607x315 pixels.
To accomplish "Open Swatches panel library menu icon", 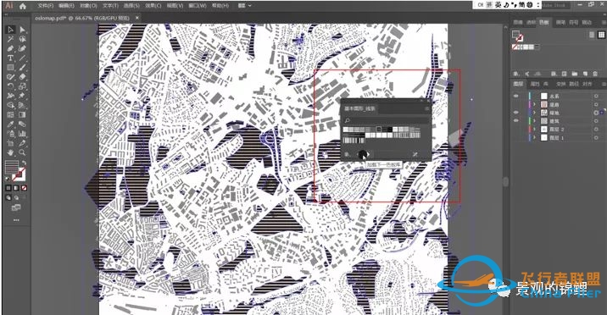I will coord(516,74).
